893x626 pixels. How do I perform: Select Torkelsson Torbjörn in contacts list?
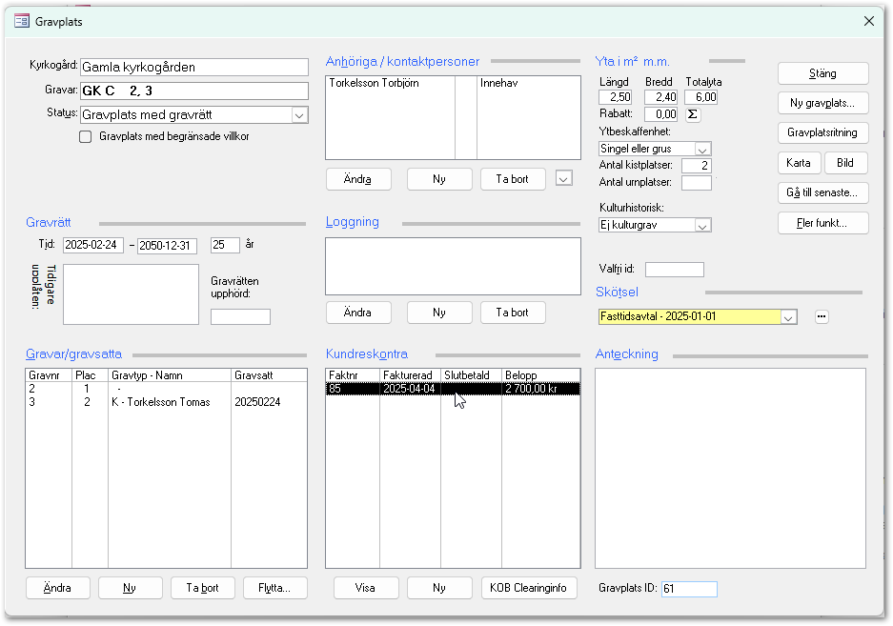[375, 83]
